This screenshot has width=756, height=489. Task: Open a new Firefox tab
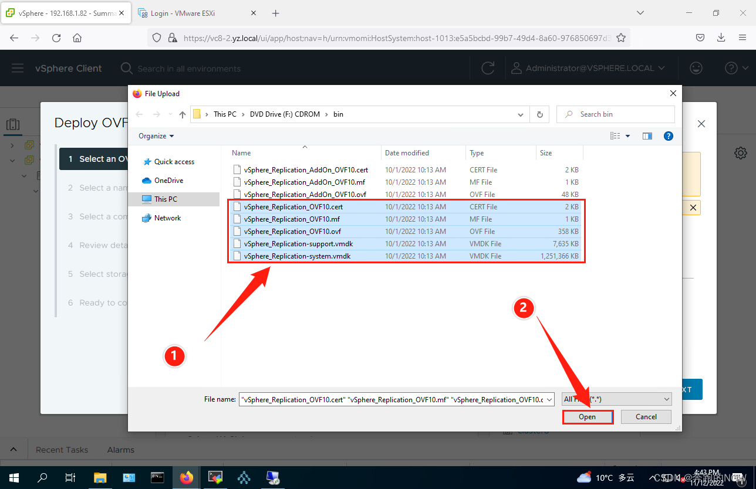point(276,13)
